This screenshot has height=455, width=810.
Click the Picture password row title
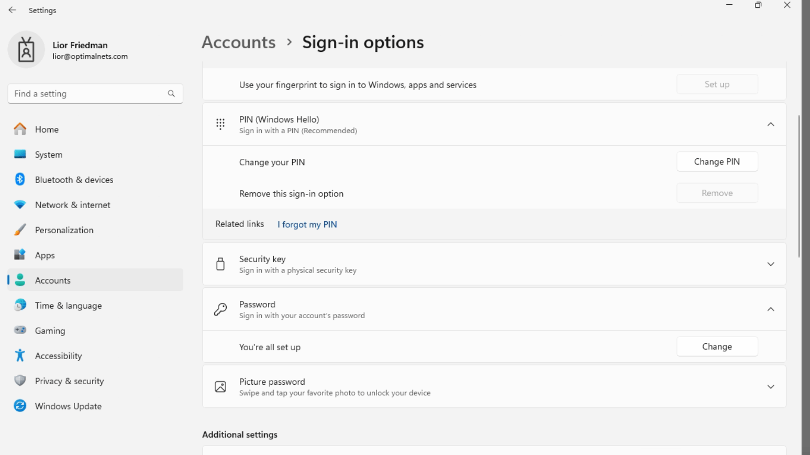coord(272,382)
